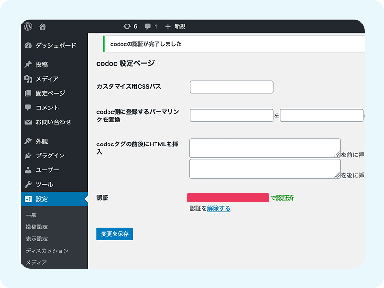Screen dimensions: 384x288
Task: Click the plus icon beside 新規
Action: 168,26
